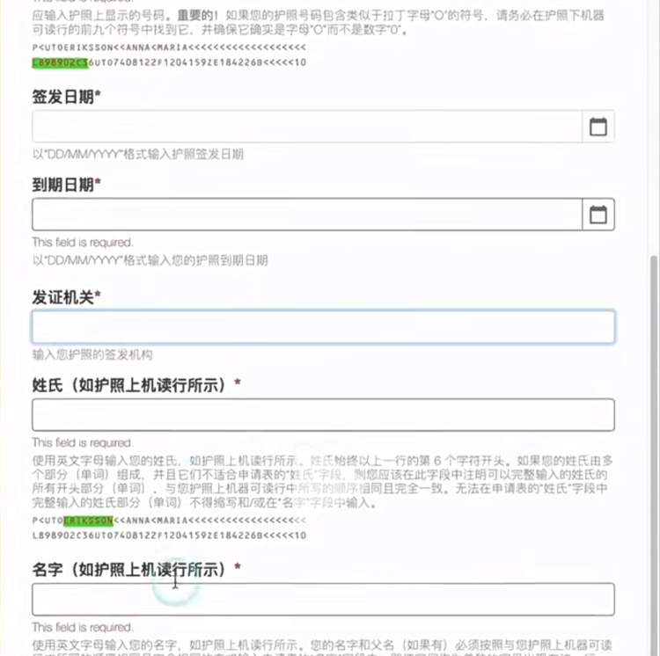The width and height of the screenshot is (660, 656).
Task: Click the required-field error message for 到期日期
Action: click(83, 243)
